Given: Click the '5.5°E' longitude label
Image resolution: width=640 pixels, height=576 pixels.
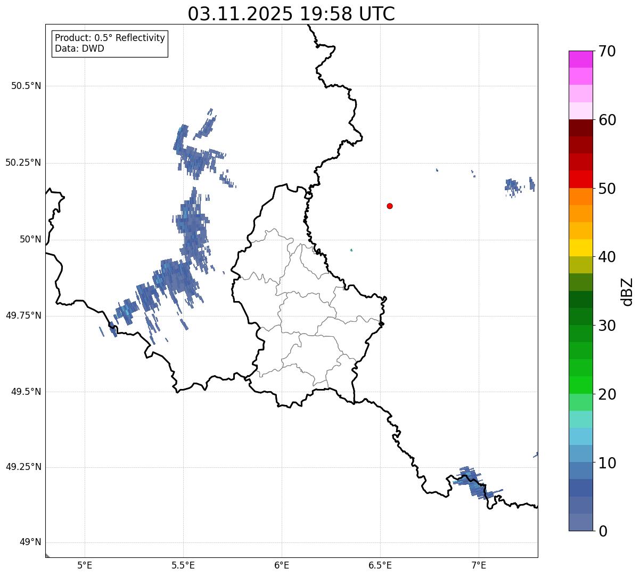Looking at the screenshot, I should pos(183,565).
